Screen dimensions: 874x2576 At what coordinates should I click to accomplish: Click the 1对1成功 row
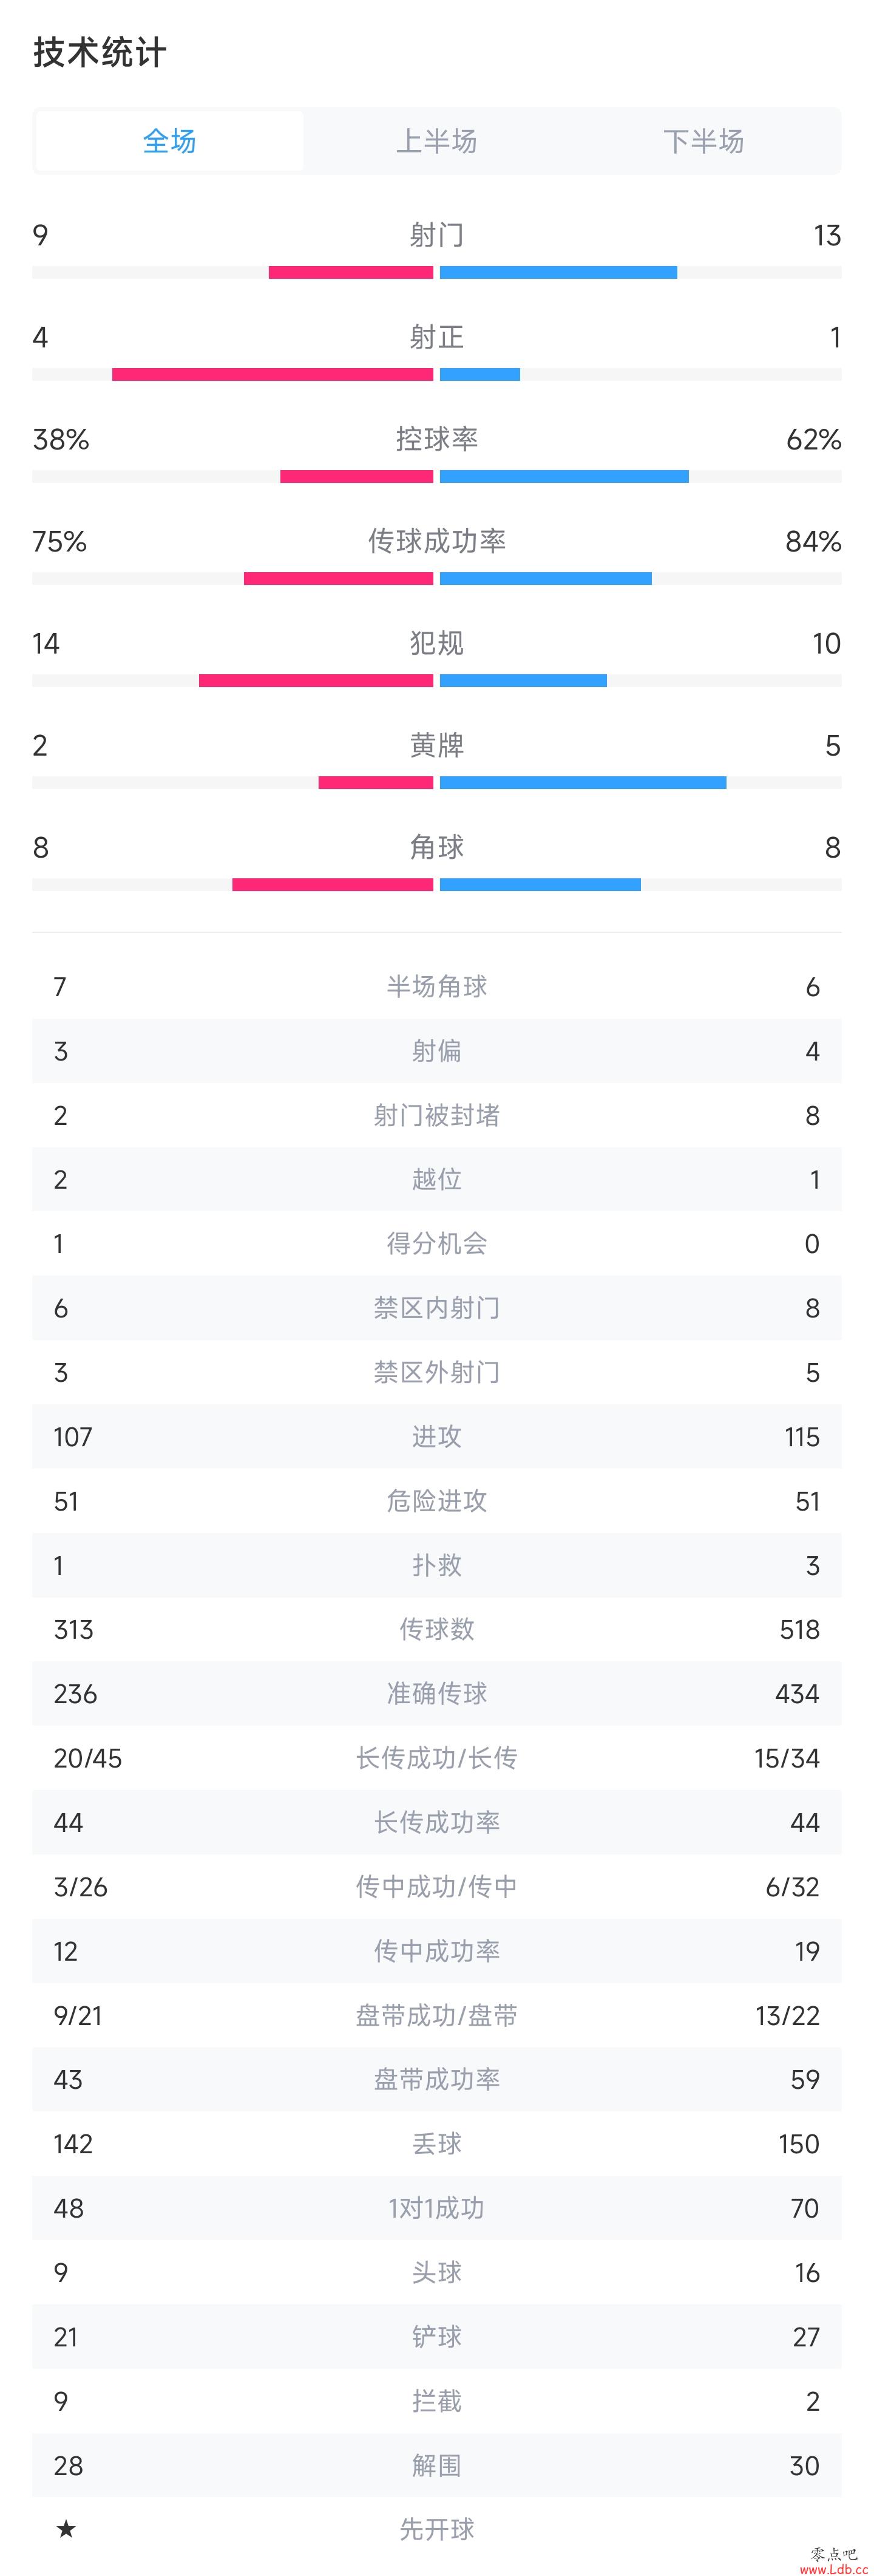(436, 2208)
